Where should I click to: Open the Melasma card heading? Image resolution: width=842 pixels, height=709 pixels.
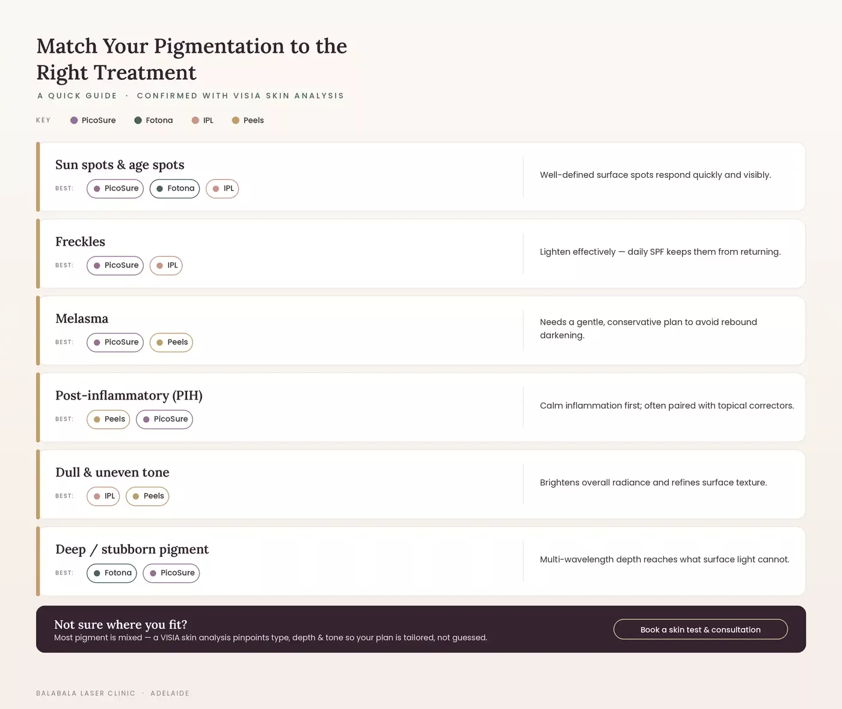(82, 318)
